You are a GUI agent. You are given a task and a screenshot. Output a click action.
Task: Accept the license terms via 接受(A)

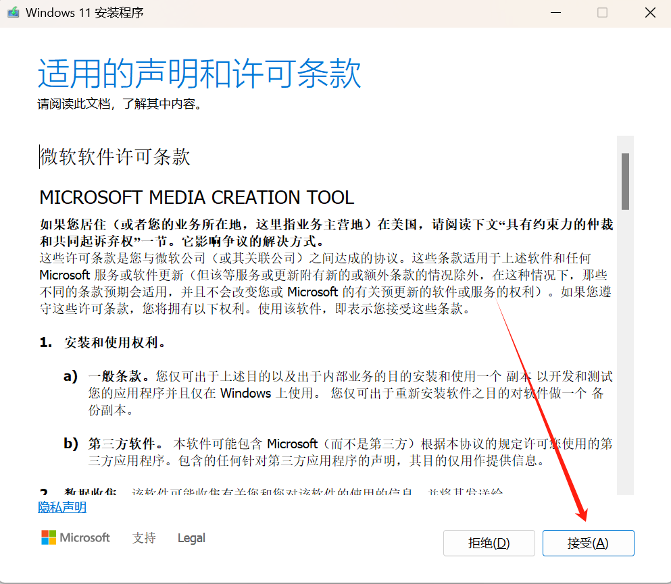point(588,543)
